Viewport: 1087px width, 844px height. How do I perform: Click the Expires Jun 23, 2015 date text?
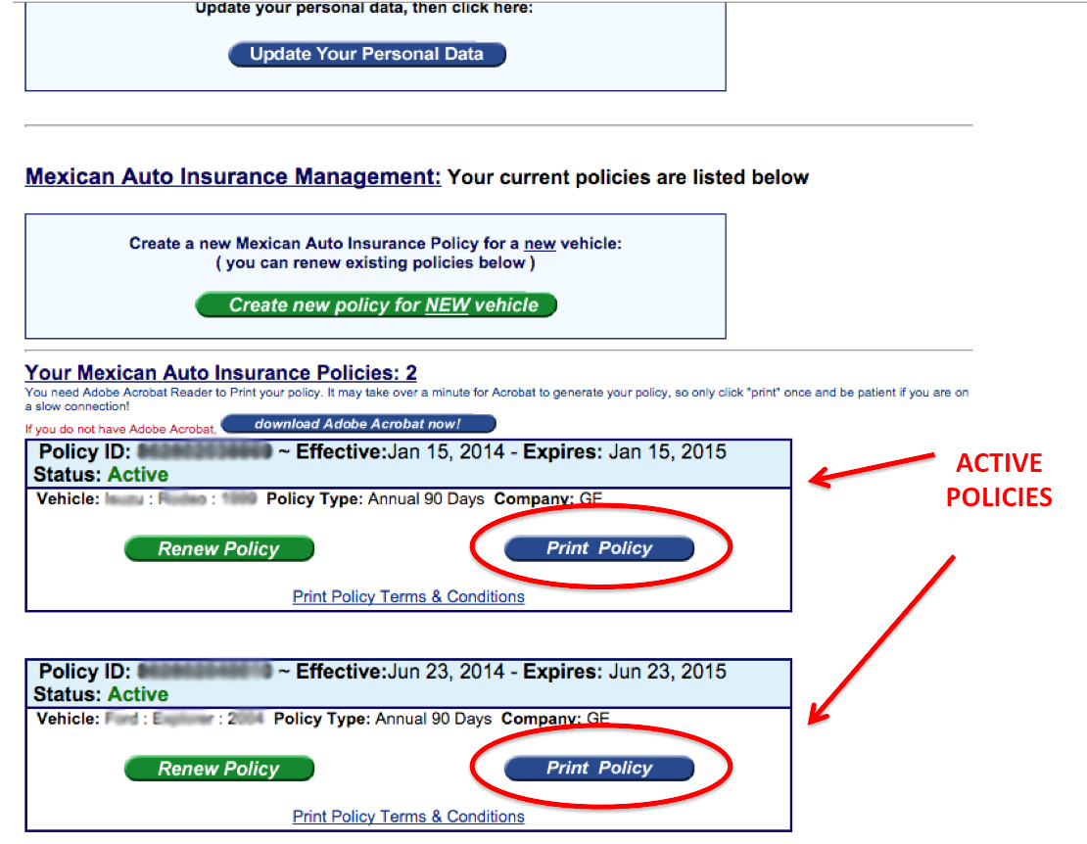coord(667,672)
